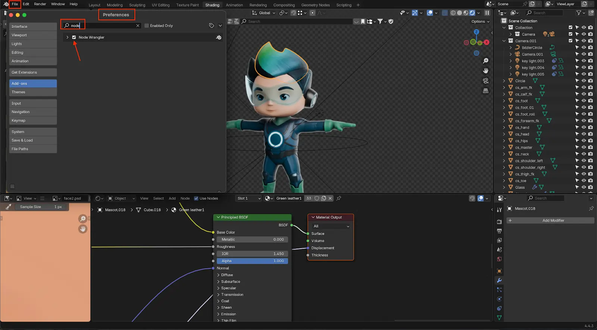The height and width of the screenshot is (330, 597).
Task: Adjust the Metallic value slider
Action: coord(252,239)
